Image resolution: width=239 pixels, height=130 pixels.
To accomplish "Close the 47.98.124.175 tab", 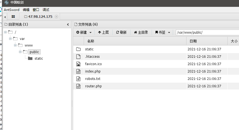I will pos(56,16).
